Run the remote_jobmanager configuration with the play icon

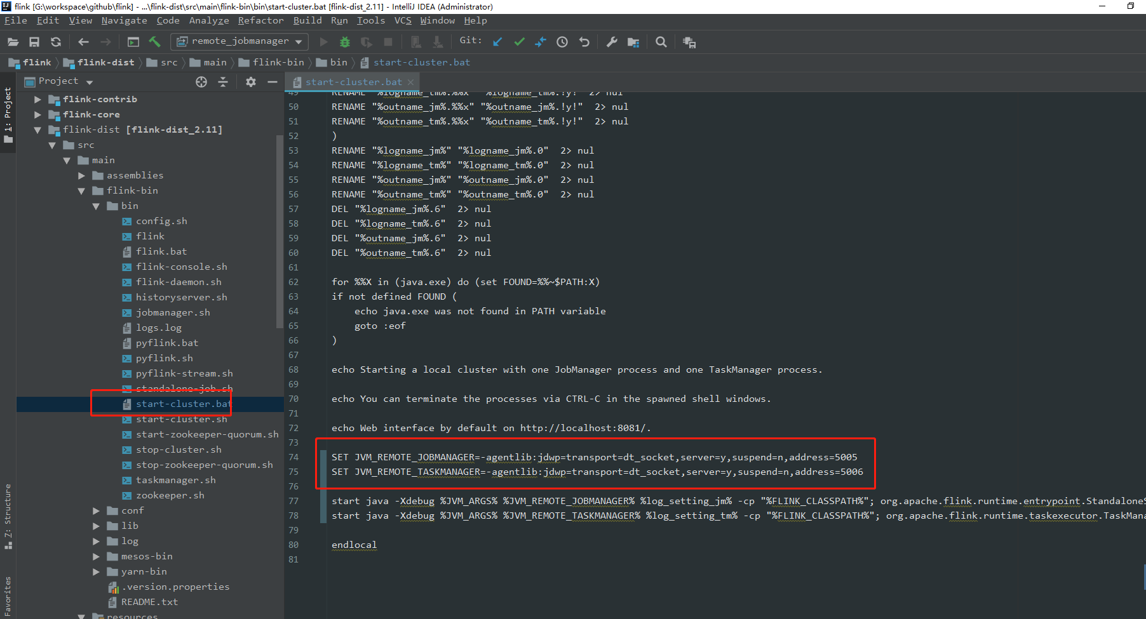[323, 41]
